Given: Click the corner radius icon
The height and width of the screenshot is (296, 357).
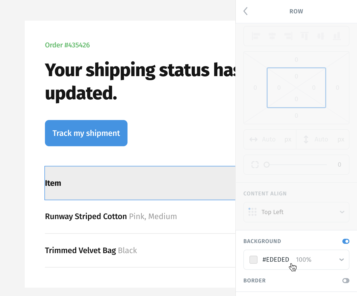Looking at the screenshot, I should pyautogui.click(x=255, y=165).
